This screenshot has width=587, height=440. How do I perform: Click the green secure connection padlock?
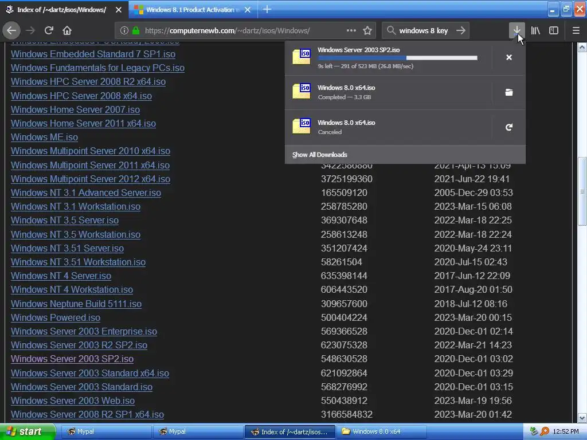coord(136,30)
